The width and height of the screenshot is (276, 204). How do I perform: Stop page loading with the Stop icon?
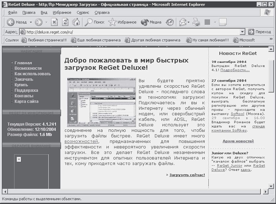pyautogui.click(x=54, y=22)
